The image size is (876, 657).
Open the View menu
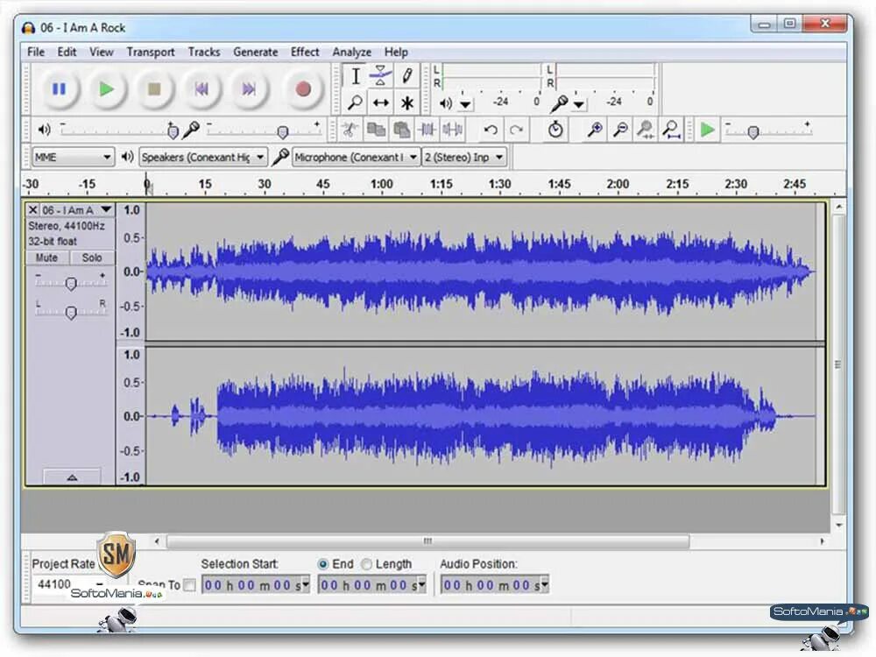point(101,52)
